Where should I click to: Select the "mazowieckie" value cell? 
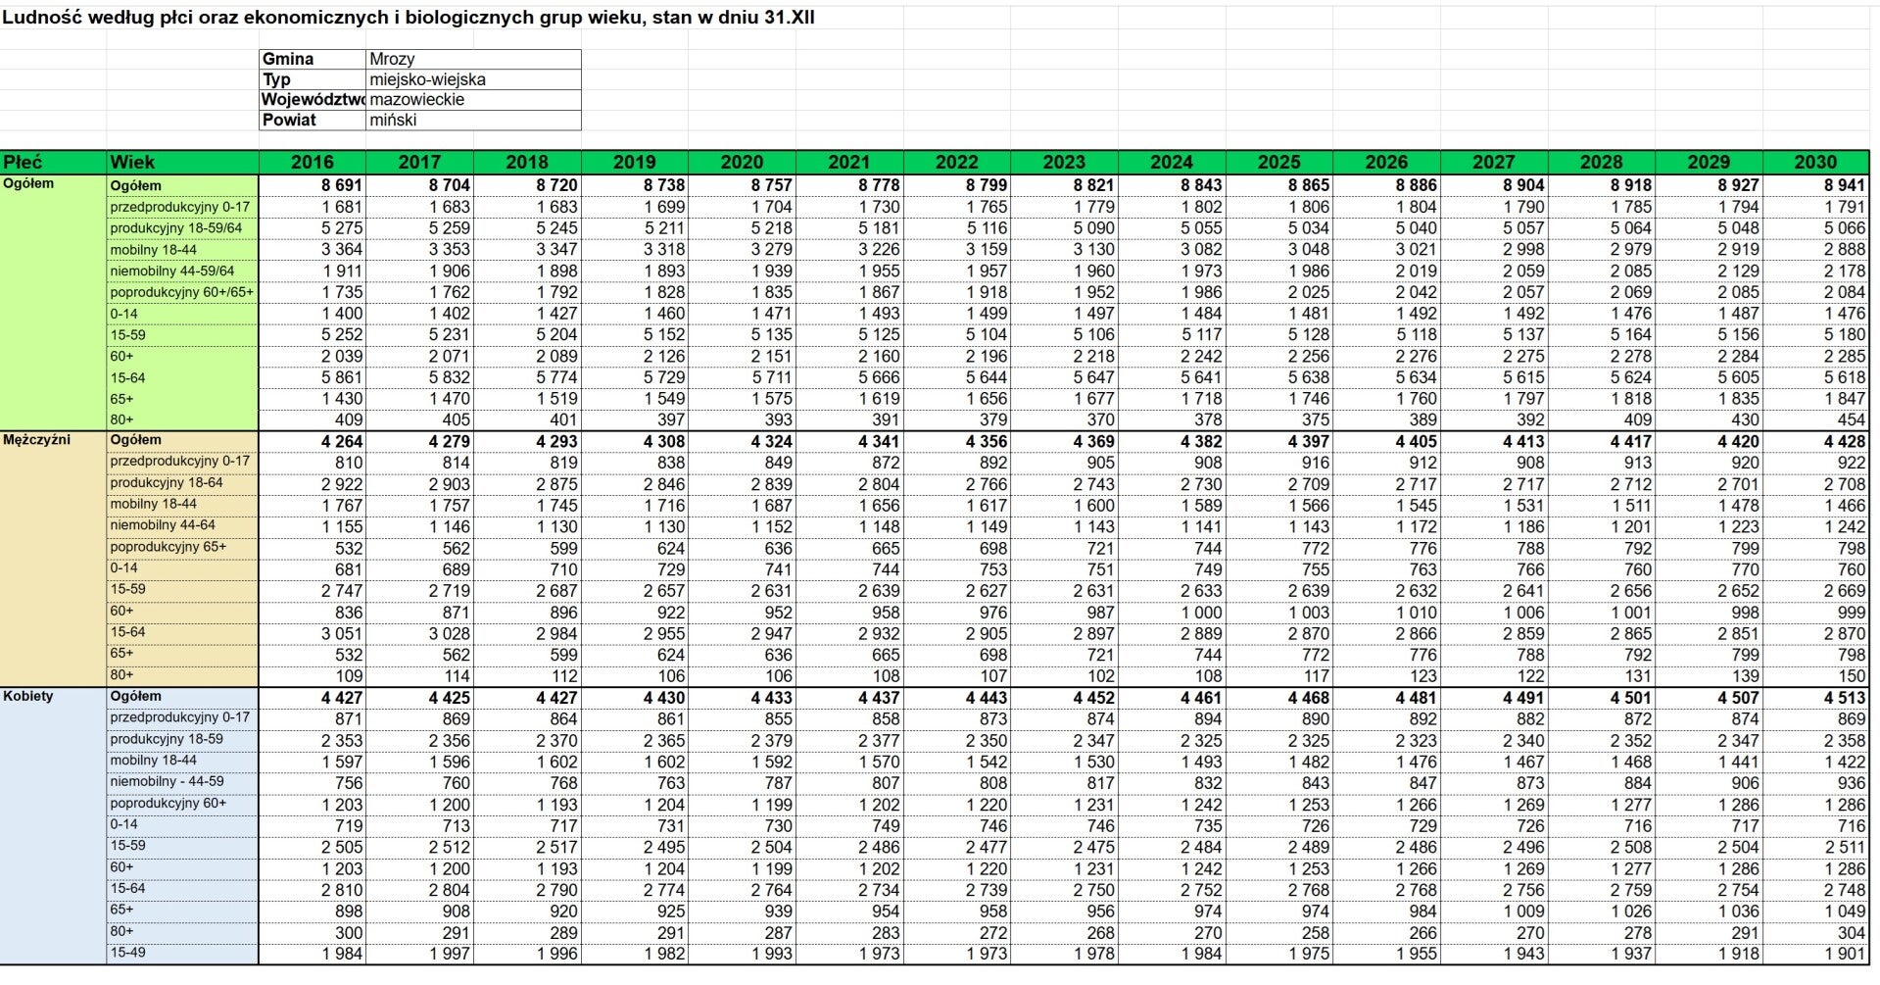coord(473,100)
